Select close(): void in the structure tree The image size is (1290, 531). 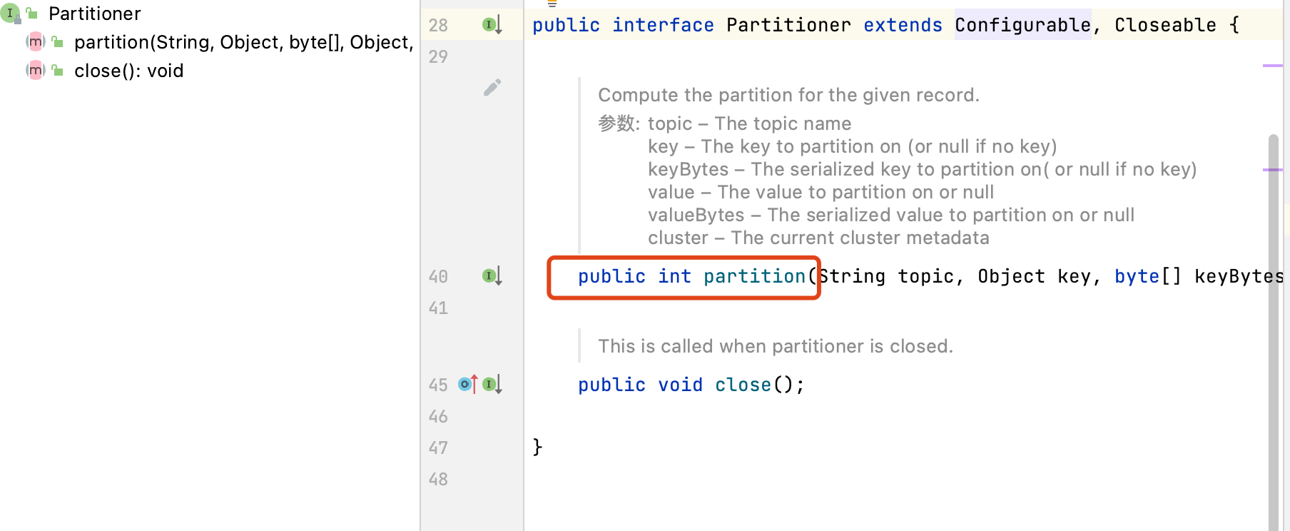click(x=128, y=71)
